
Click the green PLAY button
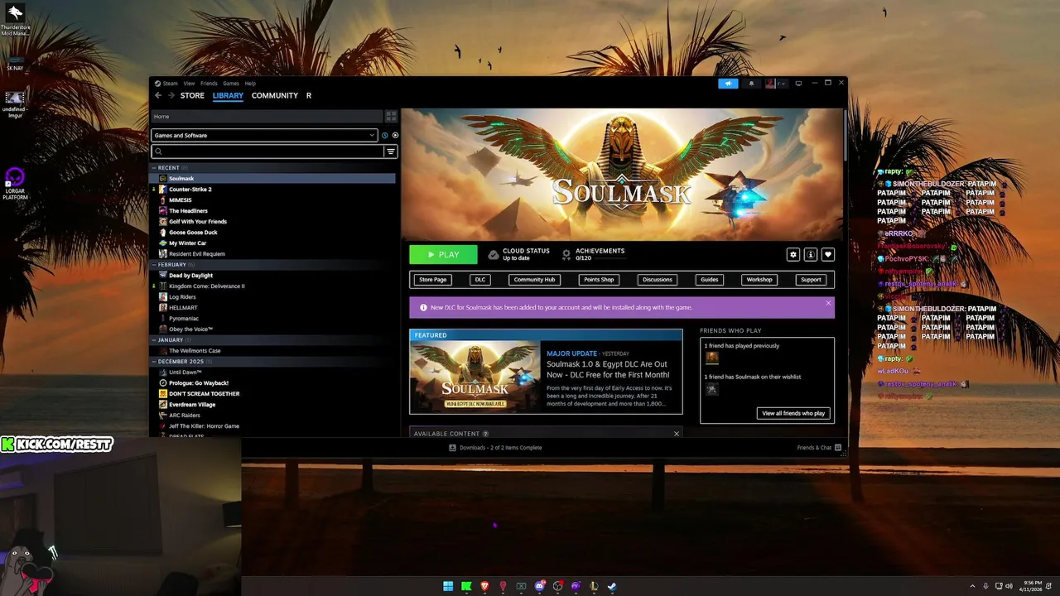pos(443,255)
